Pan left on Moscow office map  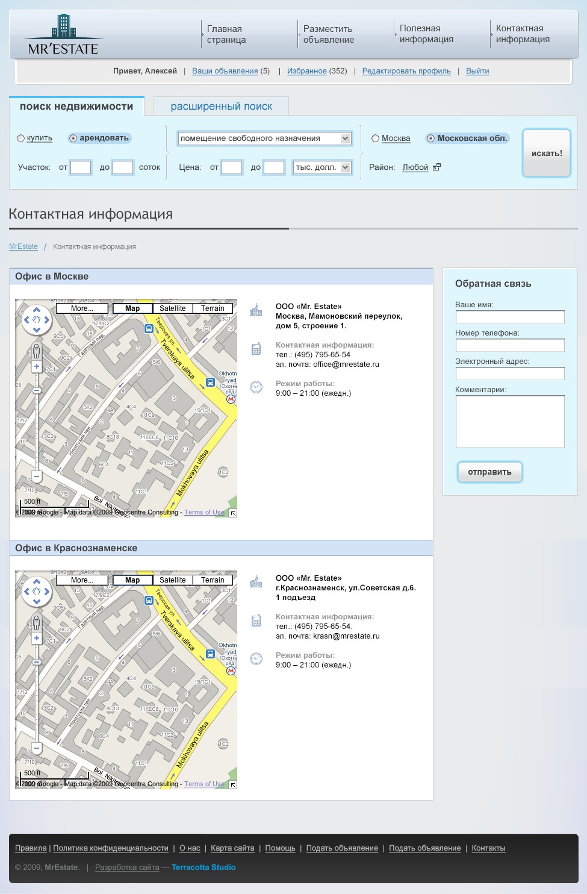[x=26, y=319]
